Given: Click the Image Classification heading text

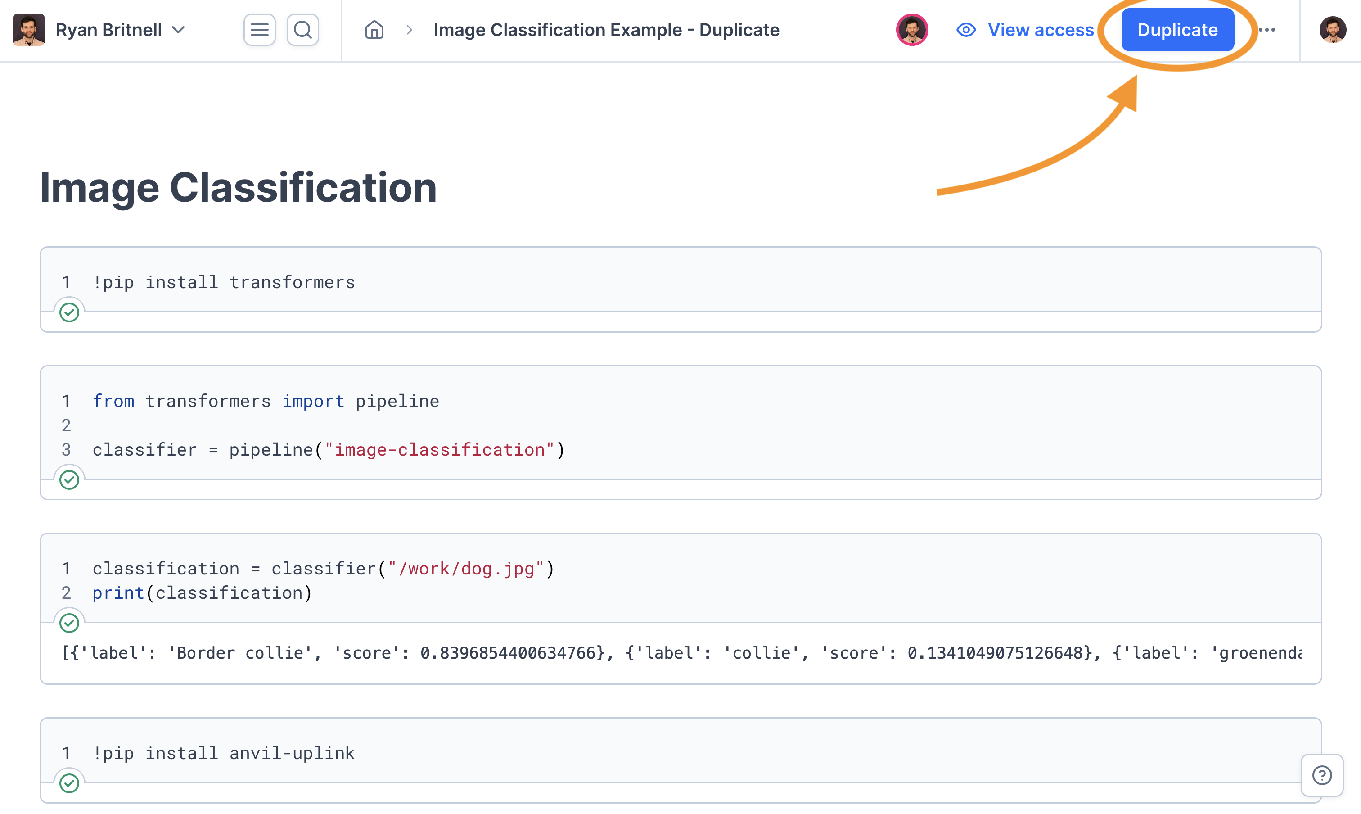Looking at the screenshot, I should pos(238,188).
